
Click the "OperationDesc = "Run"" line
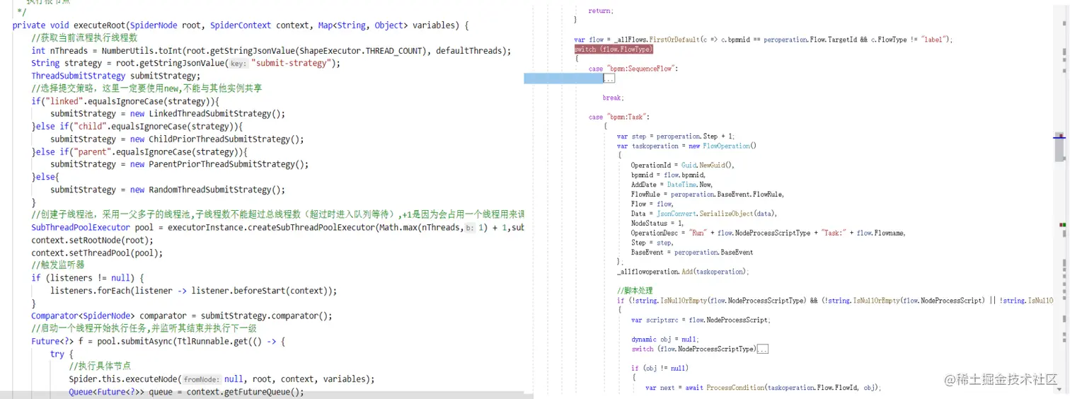pyautogui.click(x=769, y=233)
